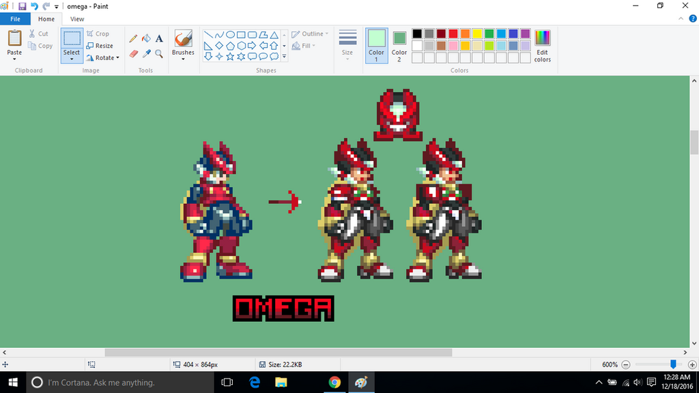
Task: Select the Text tool
Action: [159, 39]
